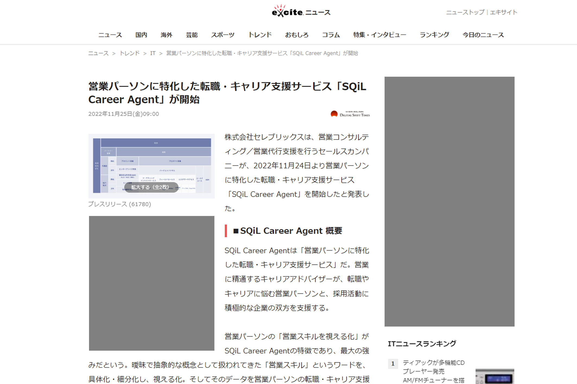Click the excite News logo
Screen dimensions: 577x384
[x=301, y=11]
